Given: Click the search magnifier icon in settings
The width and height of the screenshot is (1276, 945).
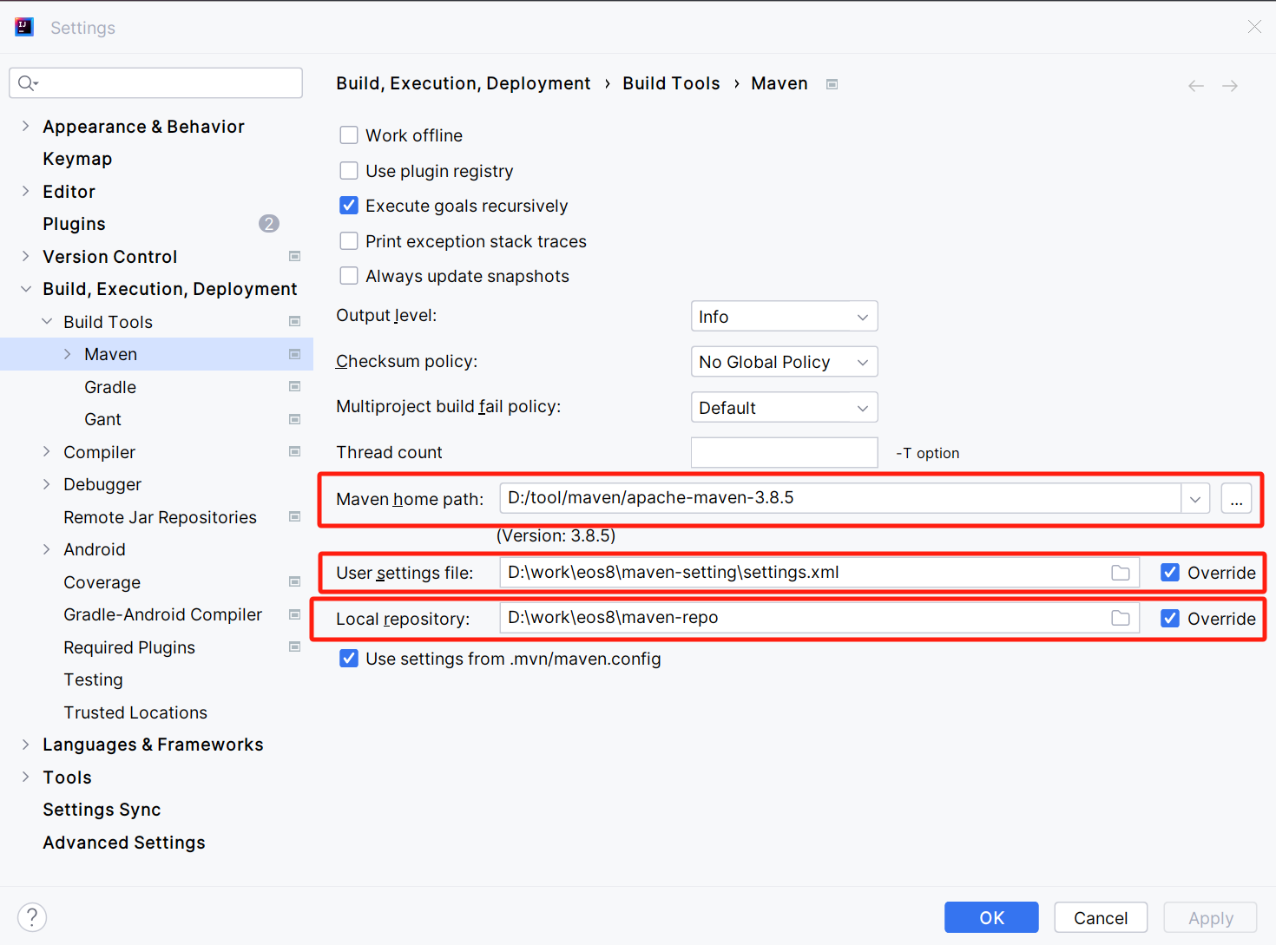Looking at the screenshot, I should coord(27,83).
